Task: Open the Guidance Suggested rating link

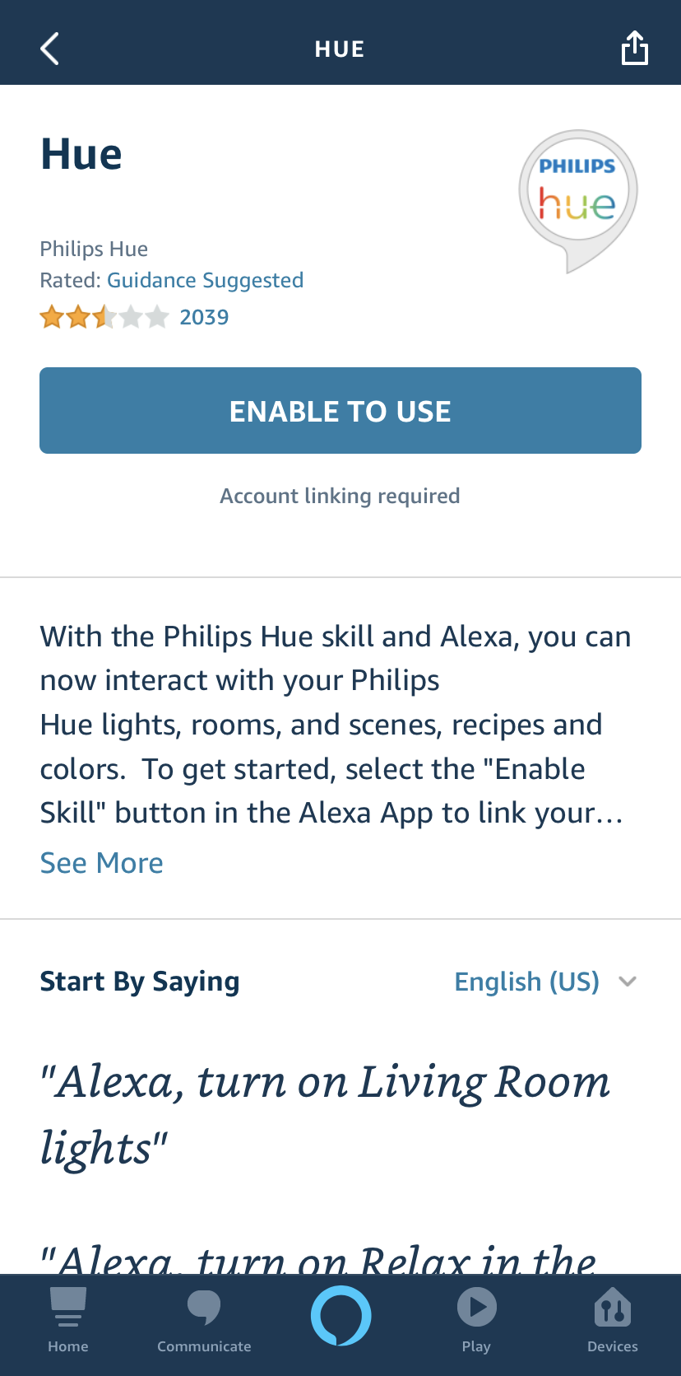Action: pyautogui.click(x=206, y=280)
